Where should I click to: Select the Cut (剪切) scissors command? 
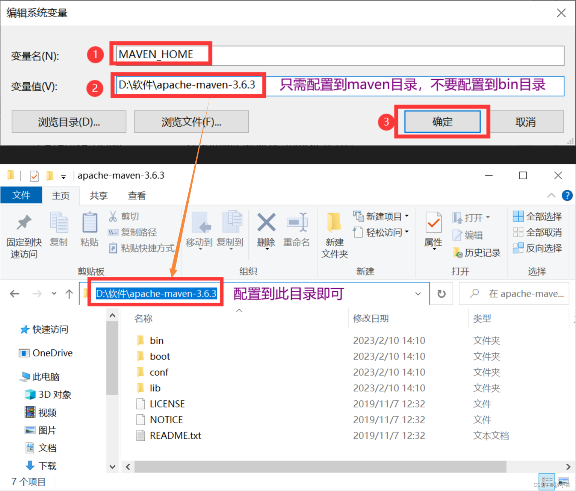click(x=124, y=216)
